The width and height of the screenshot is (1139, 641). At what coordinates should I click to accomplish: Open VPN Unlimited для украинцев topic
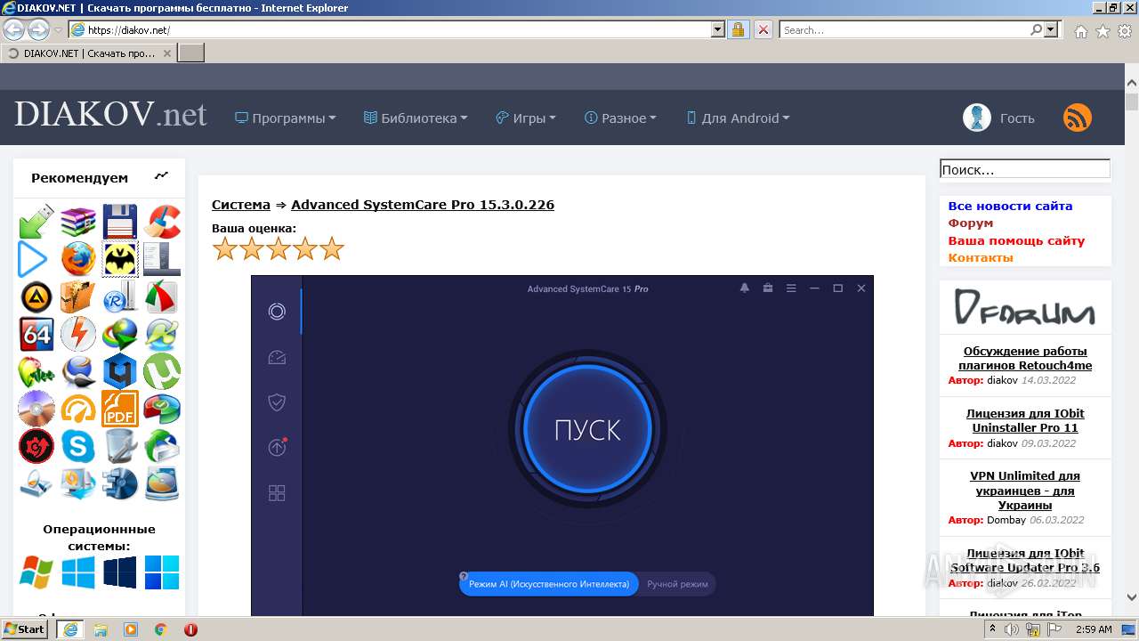tap(1025, 491)
